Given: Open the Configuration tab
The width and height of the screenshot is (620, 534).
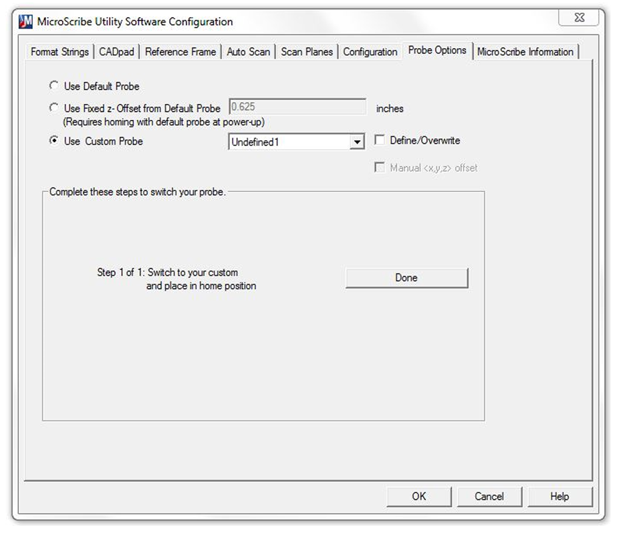Looking at the screenshot, I should tap(370, 52).
